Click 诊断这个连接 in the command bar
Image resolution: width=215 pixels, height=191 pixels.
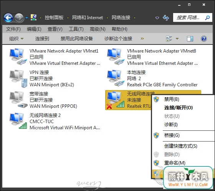point(118,39)
